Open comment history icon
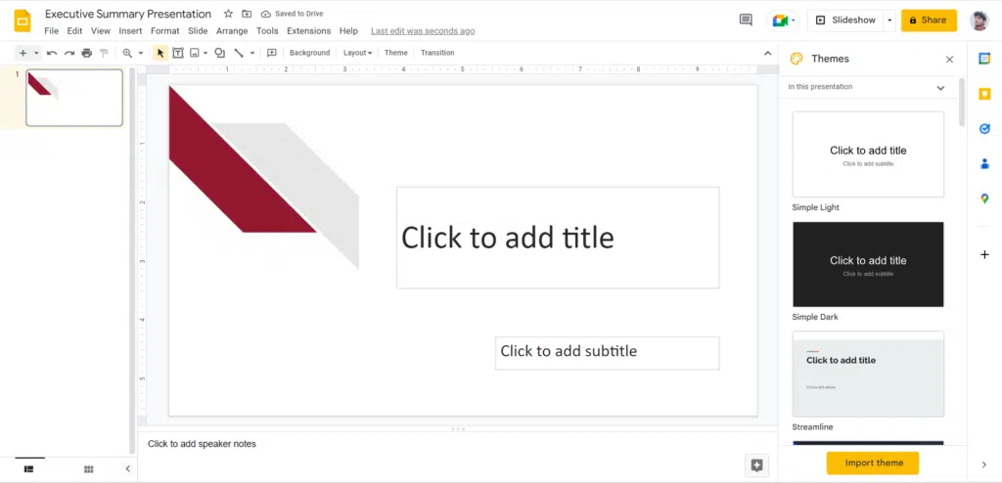Viewport: 1002px width, 483px height. pos(746,20)
